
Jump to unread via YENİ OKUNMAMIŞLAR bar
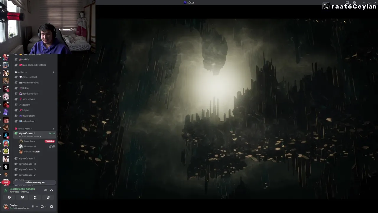click(35, 183)
